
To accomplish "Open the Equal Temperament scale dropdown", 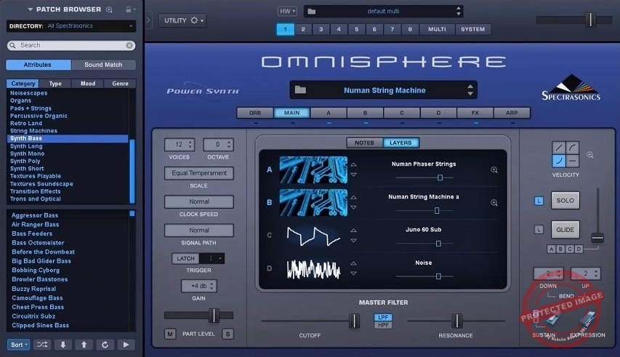I will 199,173.
